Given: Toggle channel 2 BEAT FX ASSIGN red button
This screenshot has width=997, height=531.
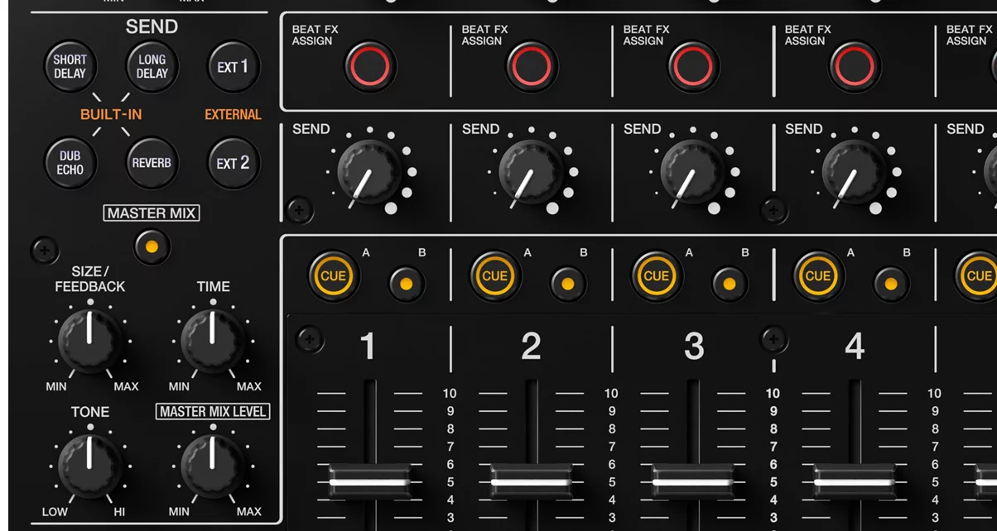Looking at the screenshot, I should pos(532,65).
